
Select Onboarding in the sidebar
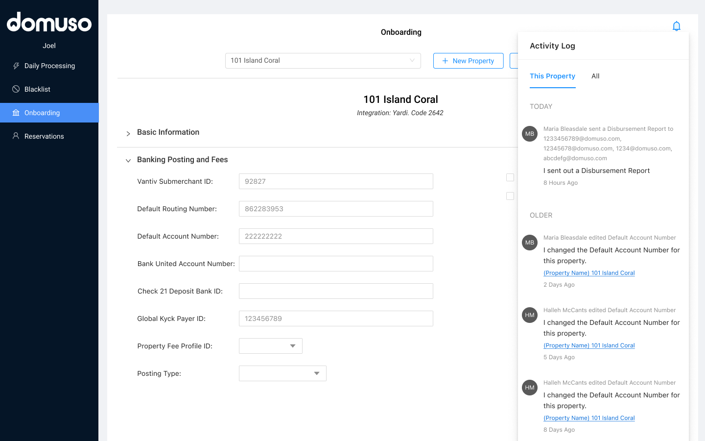click(49, 113)
